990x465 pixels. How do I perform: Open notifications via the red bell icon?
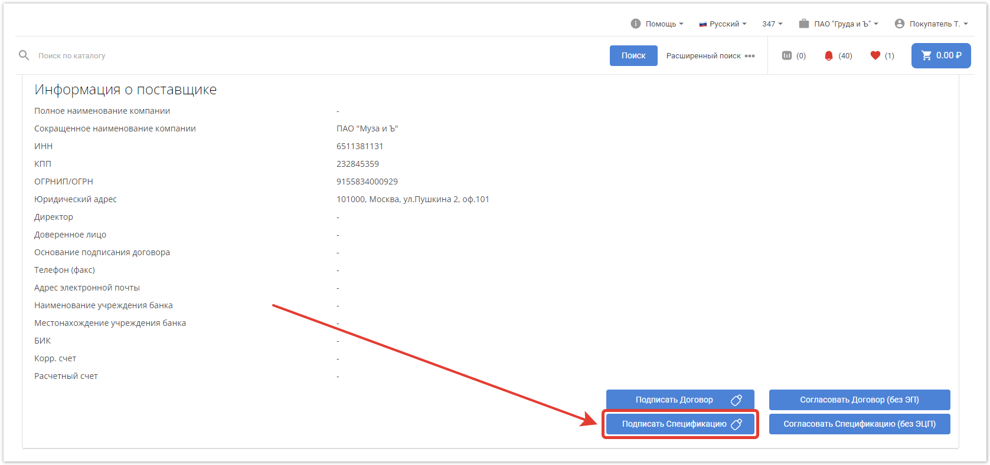point(828,55)
